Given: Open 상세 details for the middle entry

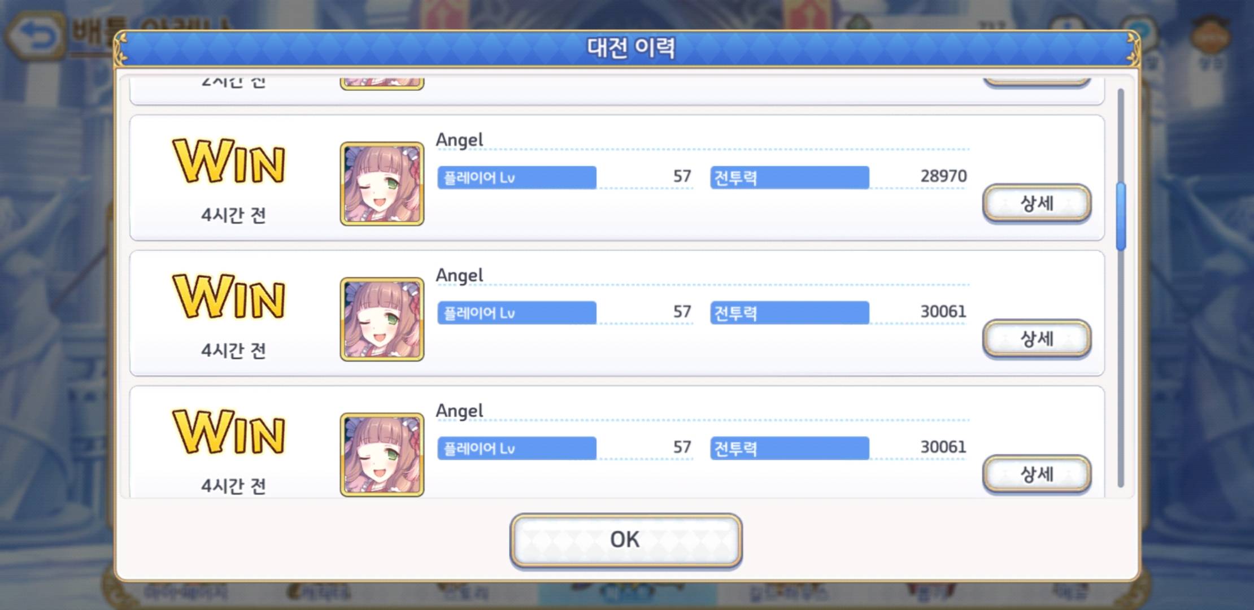Looking at the screenshot, I should click(x=1037, y=338).
